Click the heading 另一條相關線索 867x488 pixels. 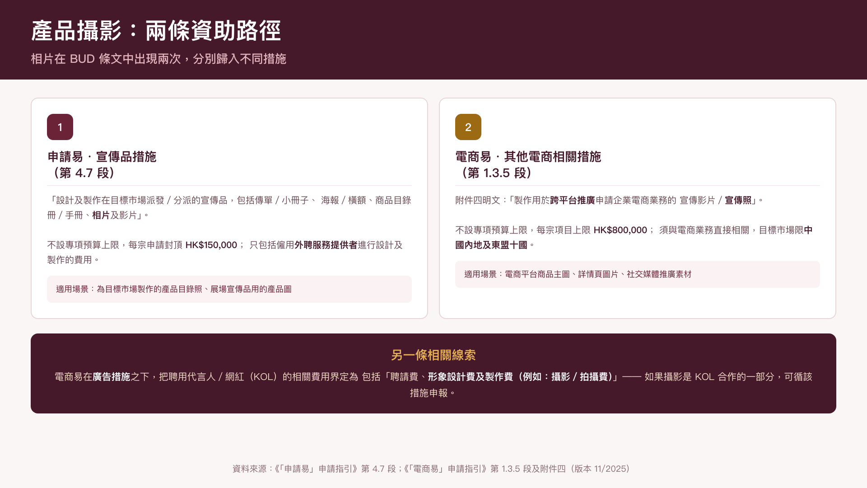433,355
